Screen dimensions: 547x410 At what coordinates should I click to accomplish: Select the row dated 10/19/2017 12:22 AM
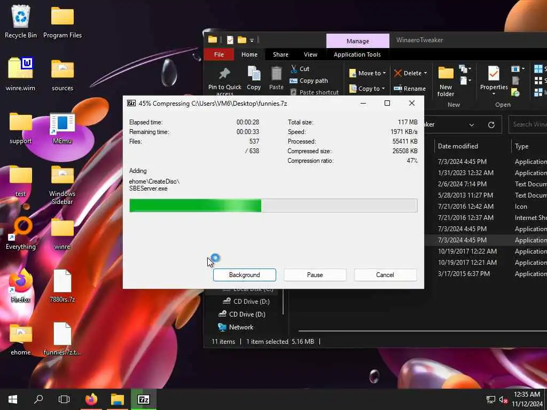pos(486,251)
